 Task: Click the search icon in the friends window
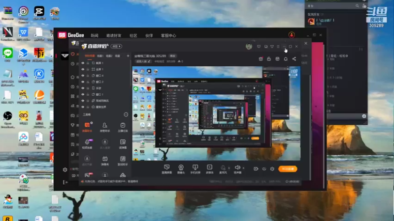(x=357, y=6)
